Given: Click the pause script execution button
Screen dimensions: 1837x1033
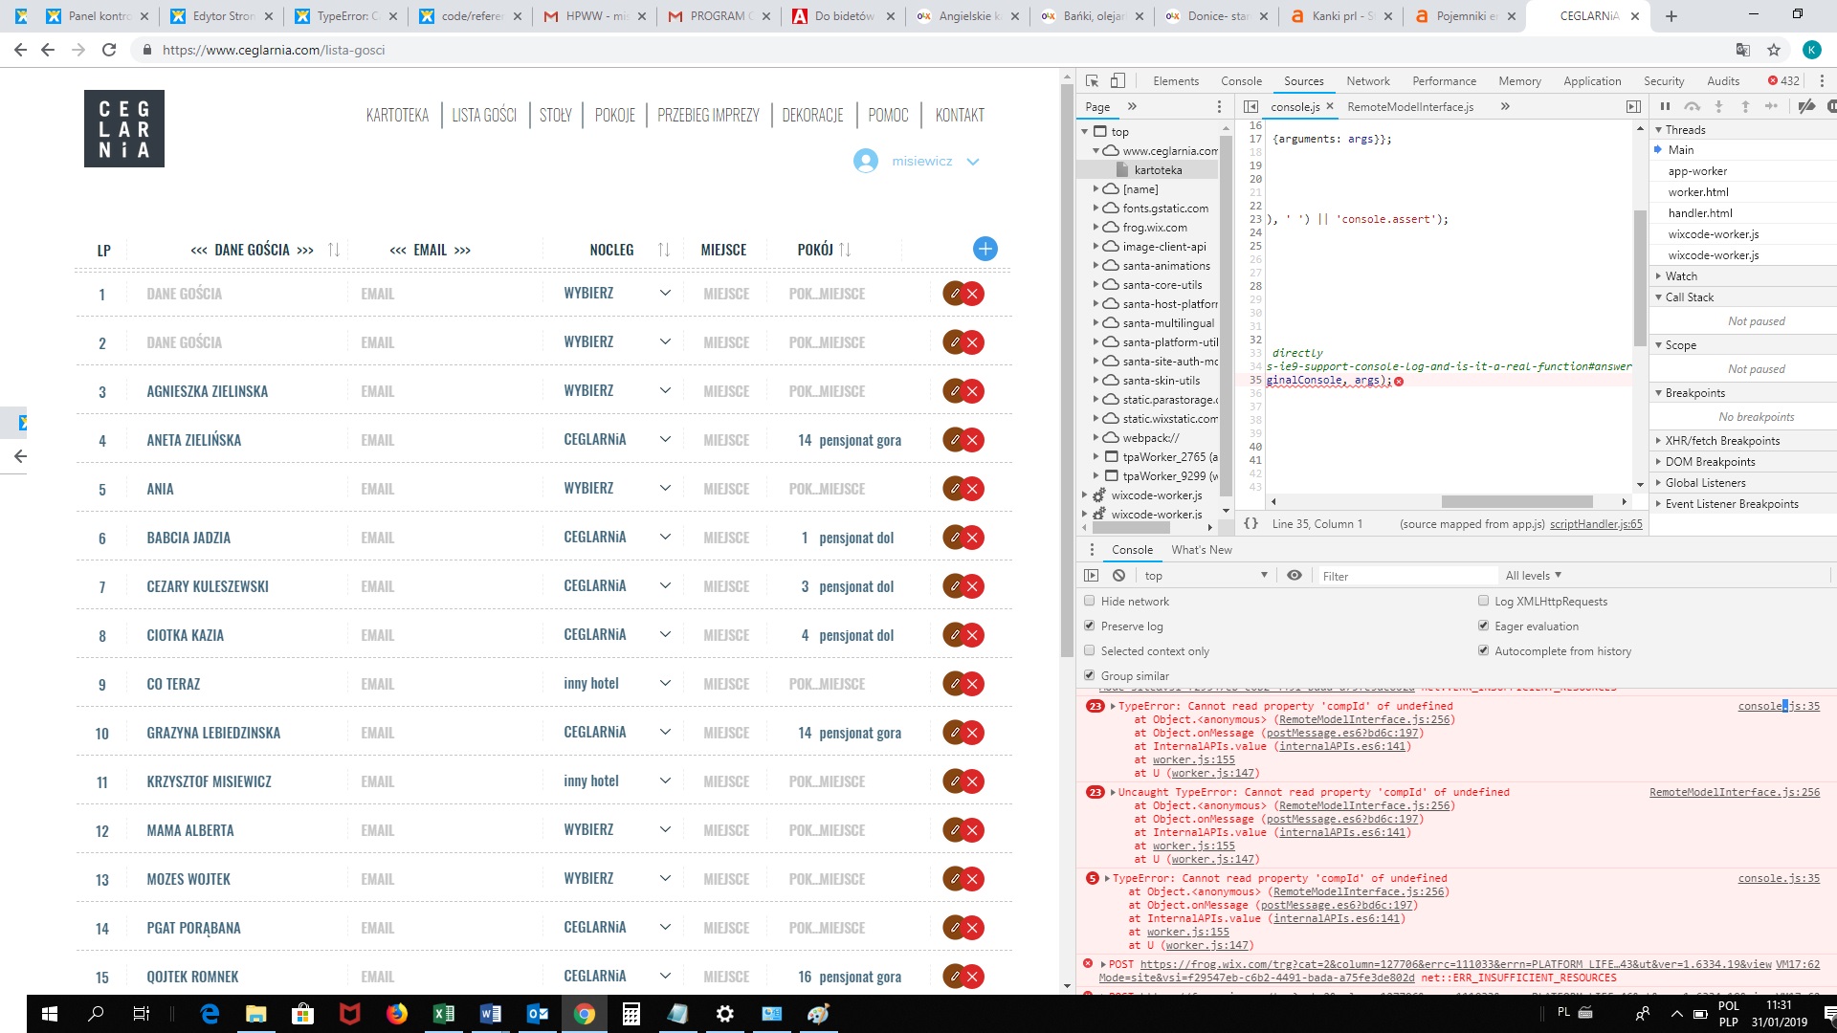Looking at the screenshot, I should click(x=1665, y=106).
